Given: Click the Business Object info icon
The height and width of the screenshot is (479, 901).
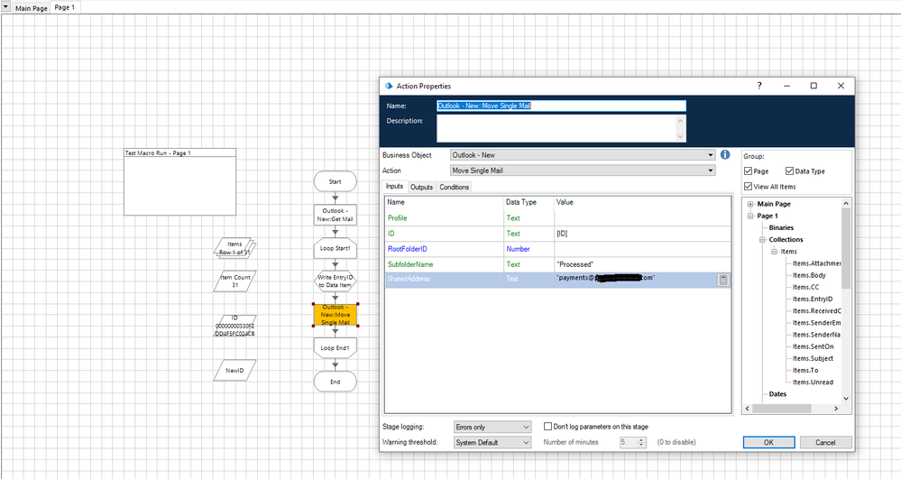Looking at the screenshot, I should [x=725, y=154].
